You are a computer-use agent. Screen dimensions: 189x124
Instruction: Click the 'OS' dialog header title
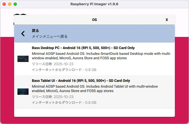point(94,20)
